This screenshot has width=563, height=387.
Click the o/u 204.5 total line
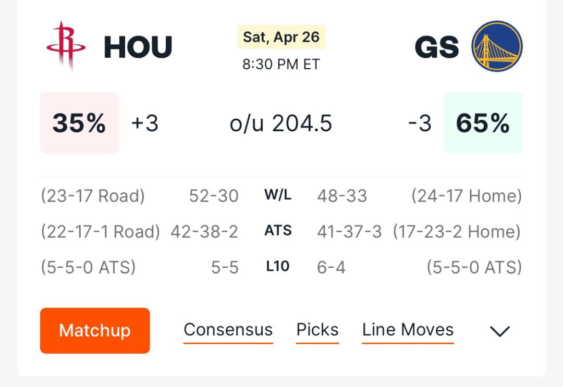coord(281,123)
